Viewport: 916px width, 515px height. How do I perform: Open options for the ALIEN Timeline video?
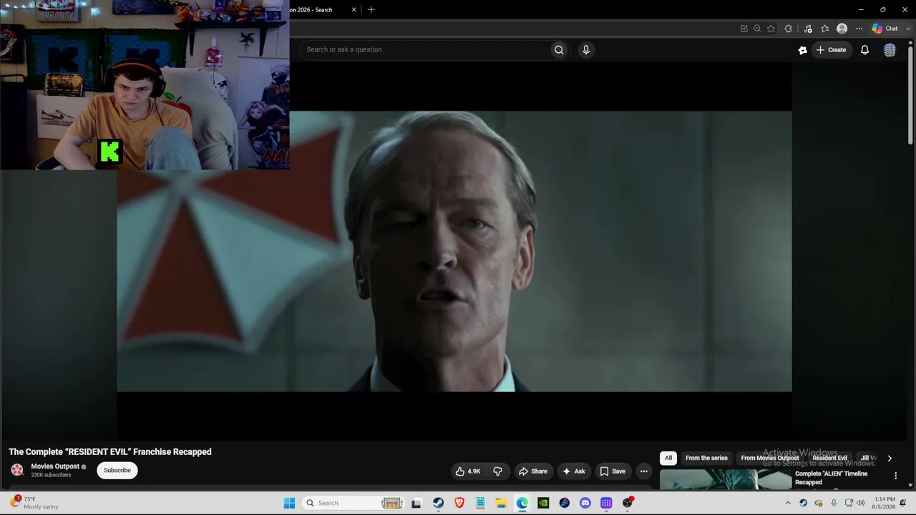[895, 476]
